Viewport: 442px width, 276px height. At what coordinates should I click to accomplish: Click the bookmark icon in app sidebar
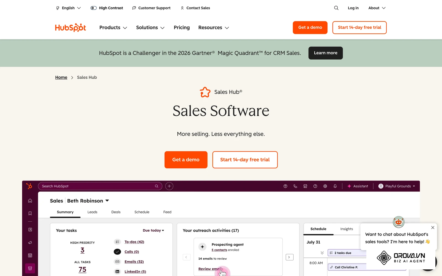coord(30,213)
